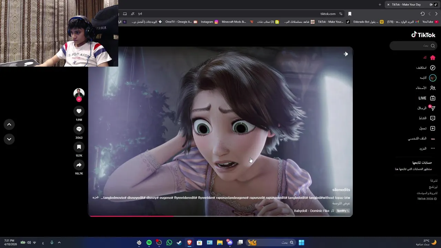Bookmark this page in address bar
Screen dimensions: 441x248
click(350, 14)
